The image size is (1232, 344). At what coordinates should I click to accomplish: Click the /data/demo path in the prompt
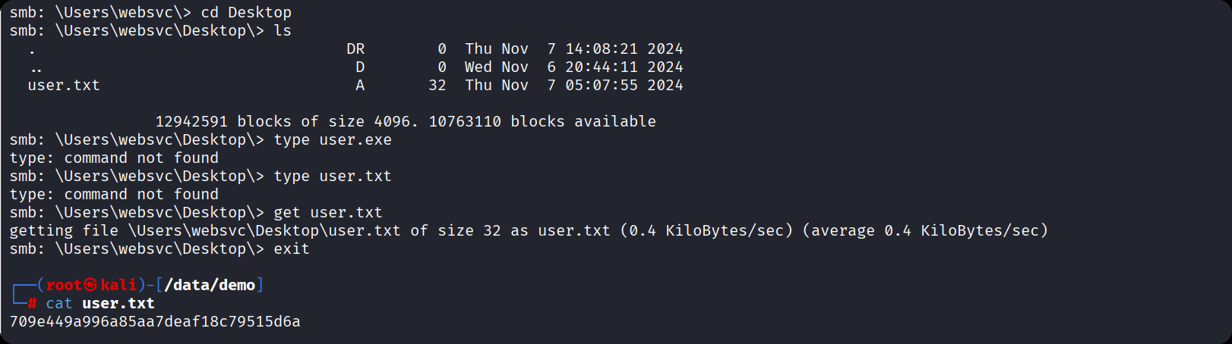click(x=210, y=285)
